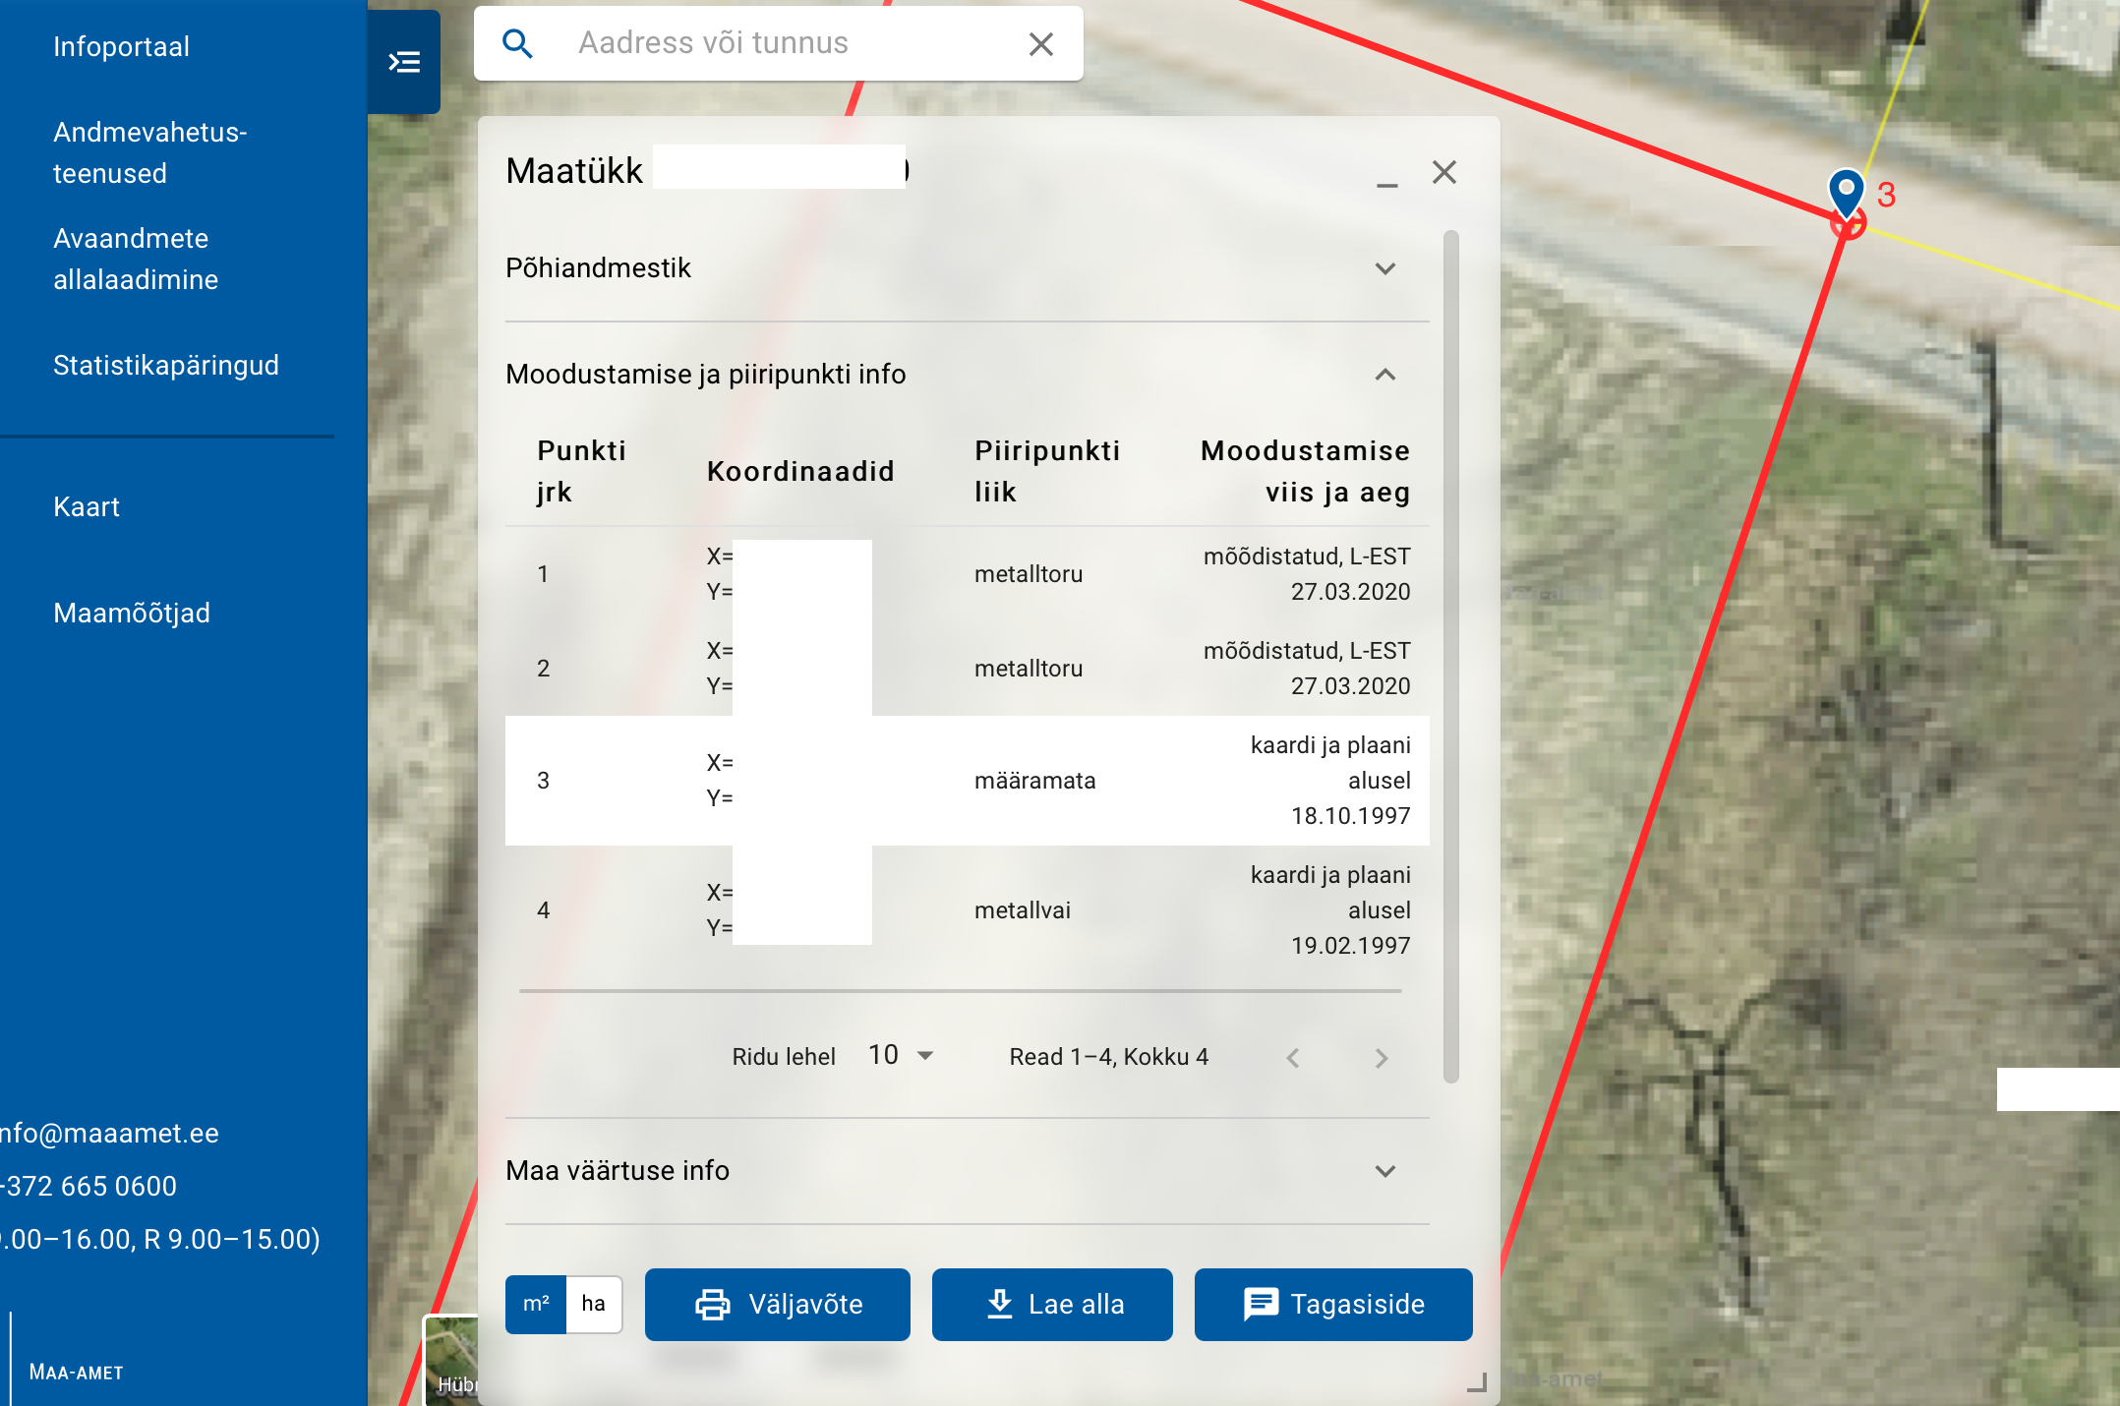Clear the address search field
Image resolution: width=2120 pixels, height=1406 pixels.
click(x=1040, y=43)
